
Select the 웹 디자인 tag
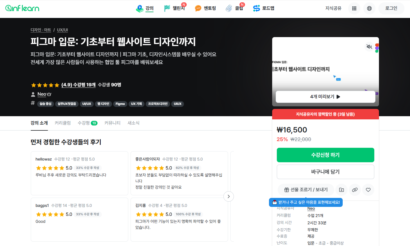tap(103, 104)
